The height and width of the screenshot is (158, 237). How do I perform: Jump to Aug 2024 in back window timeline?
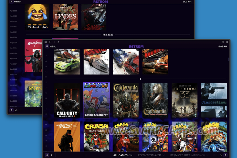13,43
